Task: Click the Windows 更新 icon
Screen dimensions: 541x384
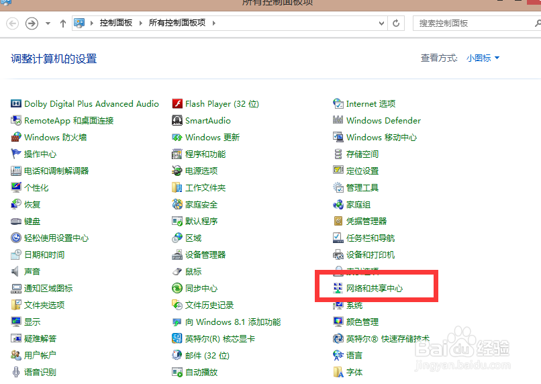Action: tap(177, 138)
